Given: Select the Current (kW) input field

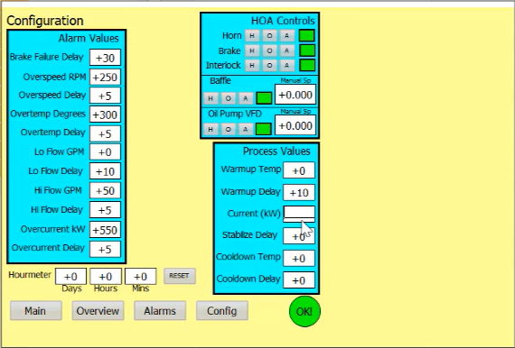Looking at the screenshot, I should pyautogui.click(x=299, y=214).
